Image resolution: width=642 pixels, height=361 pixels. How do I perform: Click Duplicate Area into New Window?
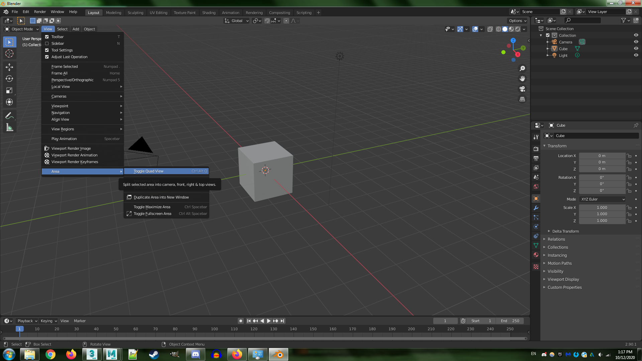(161, 197)
